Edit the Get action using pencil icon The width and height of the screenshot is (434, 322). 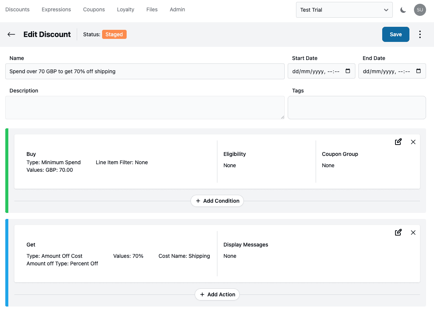pos(398,232)
